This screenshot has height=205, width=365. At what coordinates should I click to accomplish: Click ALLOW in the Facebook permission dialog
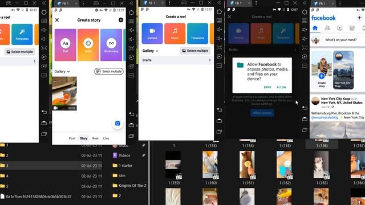281,87
